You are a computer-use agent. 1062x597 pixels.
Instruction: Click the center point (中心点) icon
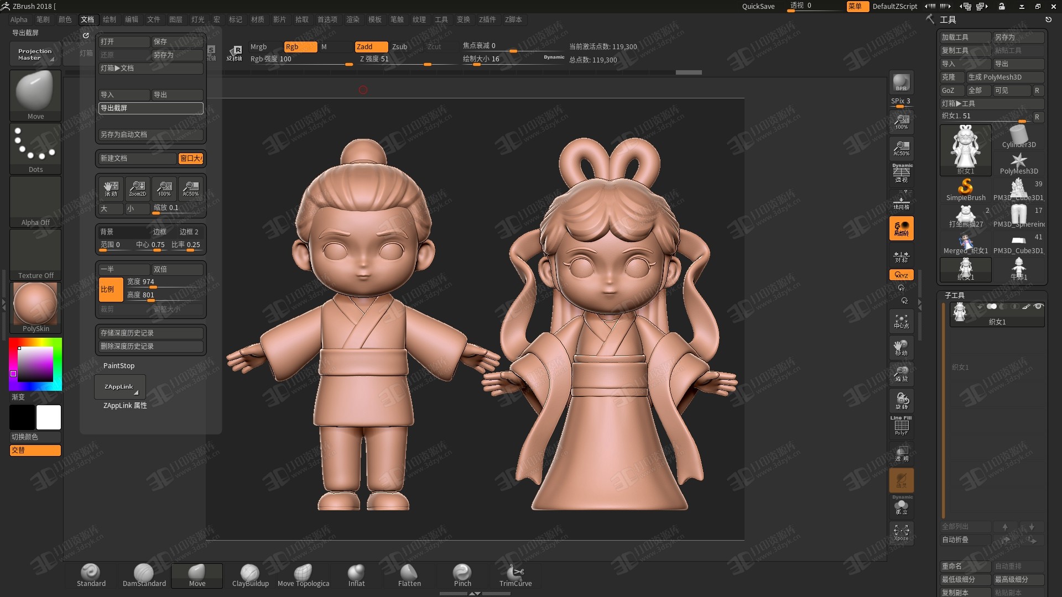coord(901,321)
